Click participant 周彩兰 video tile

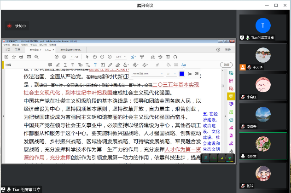click(x=263, y=146)
